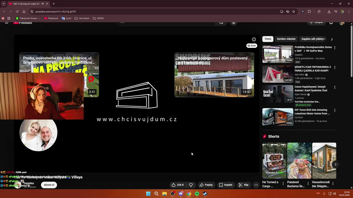Open Nejlevnější kontejnerový dům end-screen video
Viewport: 353px width, 198px height.
tap(214, 75)
